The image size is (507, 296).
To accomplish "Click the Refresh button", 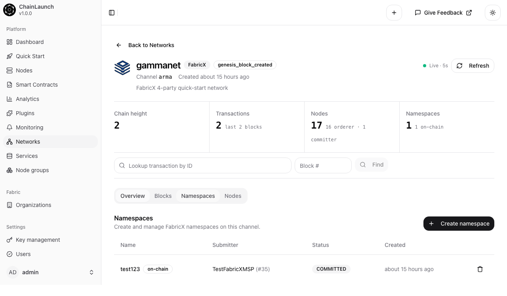I will click(473, 66).
